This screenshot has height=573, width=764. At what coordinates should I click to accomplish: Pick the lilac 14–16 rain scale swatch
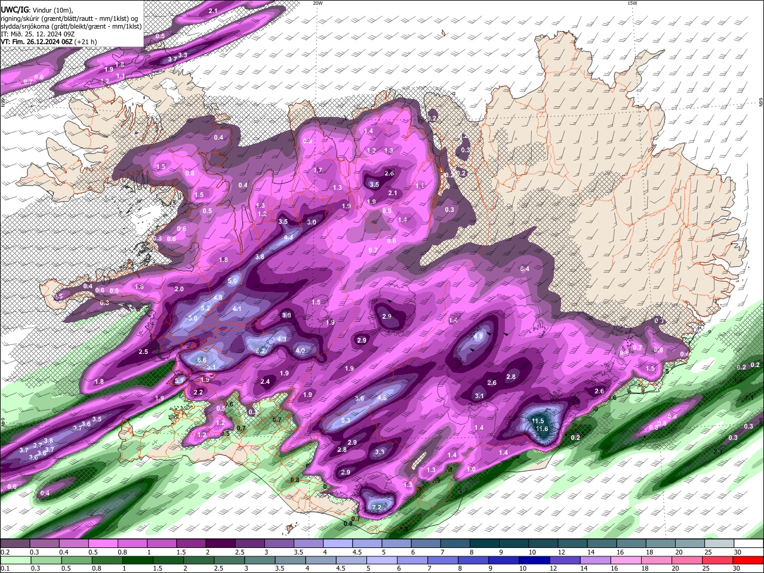(594, 560)
